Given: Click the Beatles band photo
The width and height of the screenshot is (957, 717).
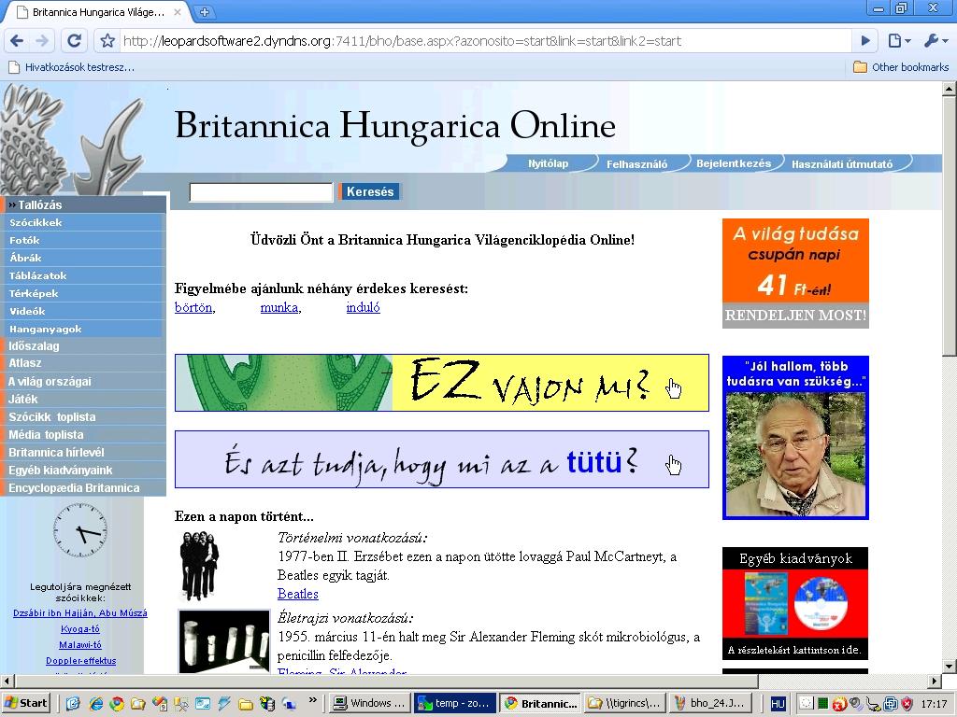Looking at the screenshot, I should (x=200, y=565).
